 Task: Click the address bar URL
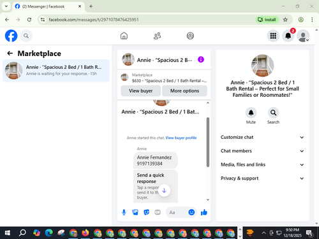point(94,20)
